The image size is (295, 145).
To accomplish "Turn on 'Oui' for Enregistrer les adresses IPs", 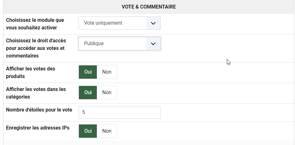I will pos(88,131).
